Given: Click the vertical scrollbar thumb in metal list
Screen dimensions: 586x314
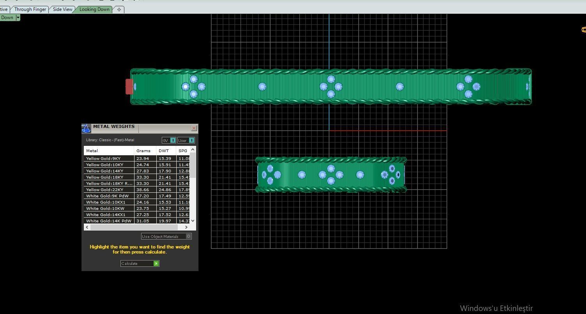Looking at the screenshot, I should [x=193, y=165].
